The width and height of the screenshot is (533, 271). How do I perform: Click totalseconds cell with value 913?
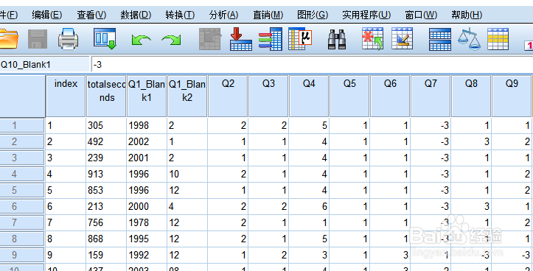[106, 175]
